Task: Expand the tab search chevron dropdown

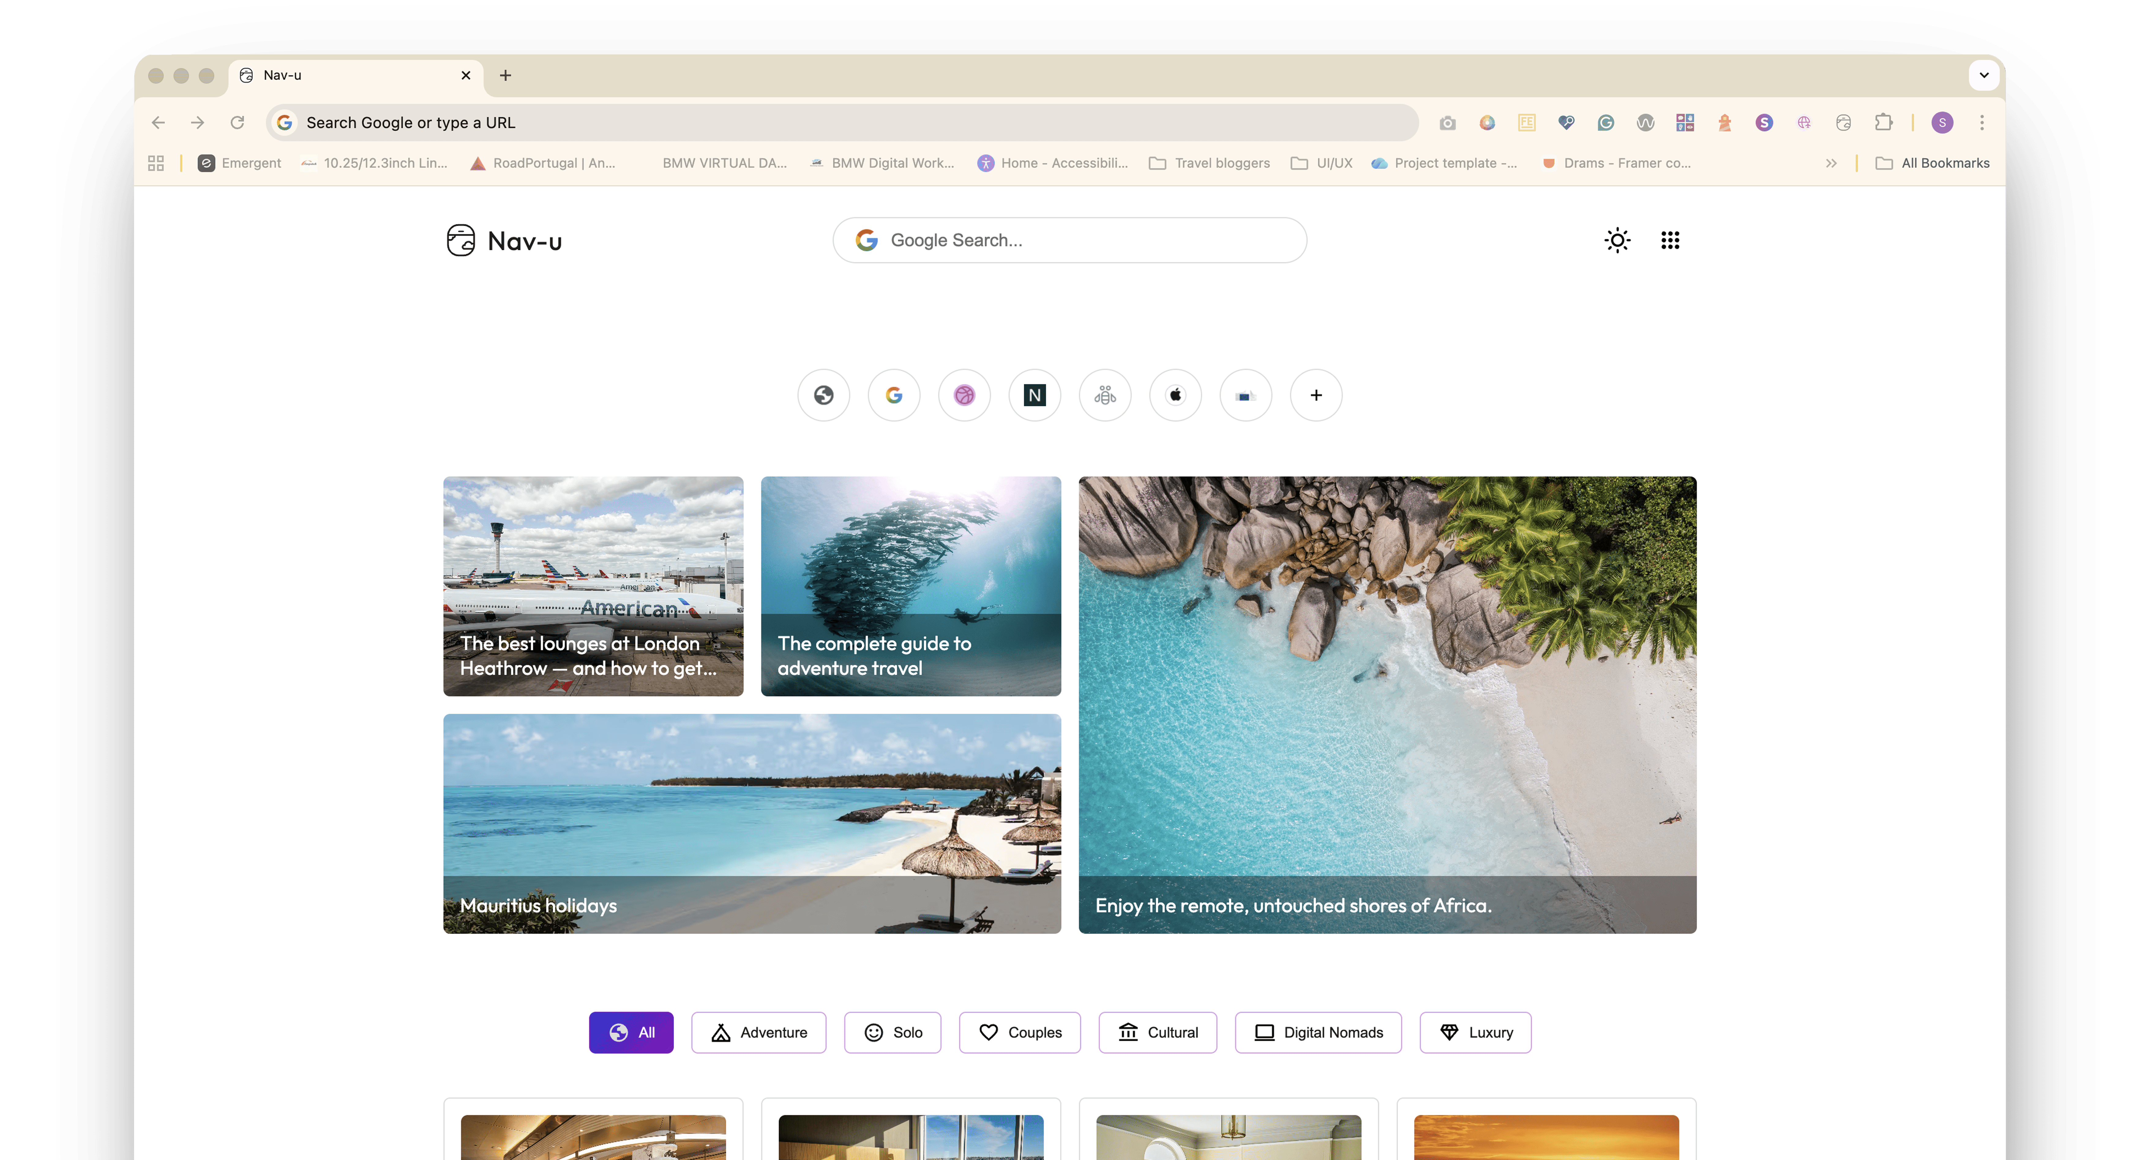Action: pos(1984,75)
